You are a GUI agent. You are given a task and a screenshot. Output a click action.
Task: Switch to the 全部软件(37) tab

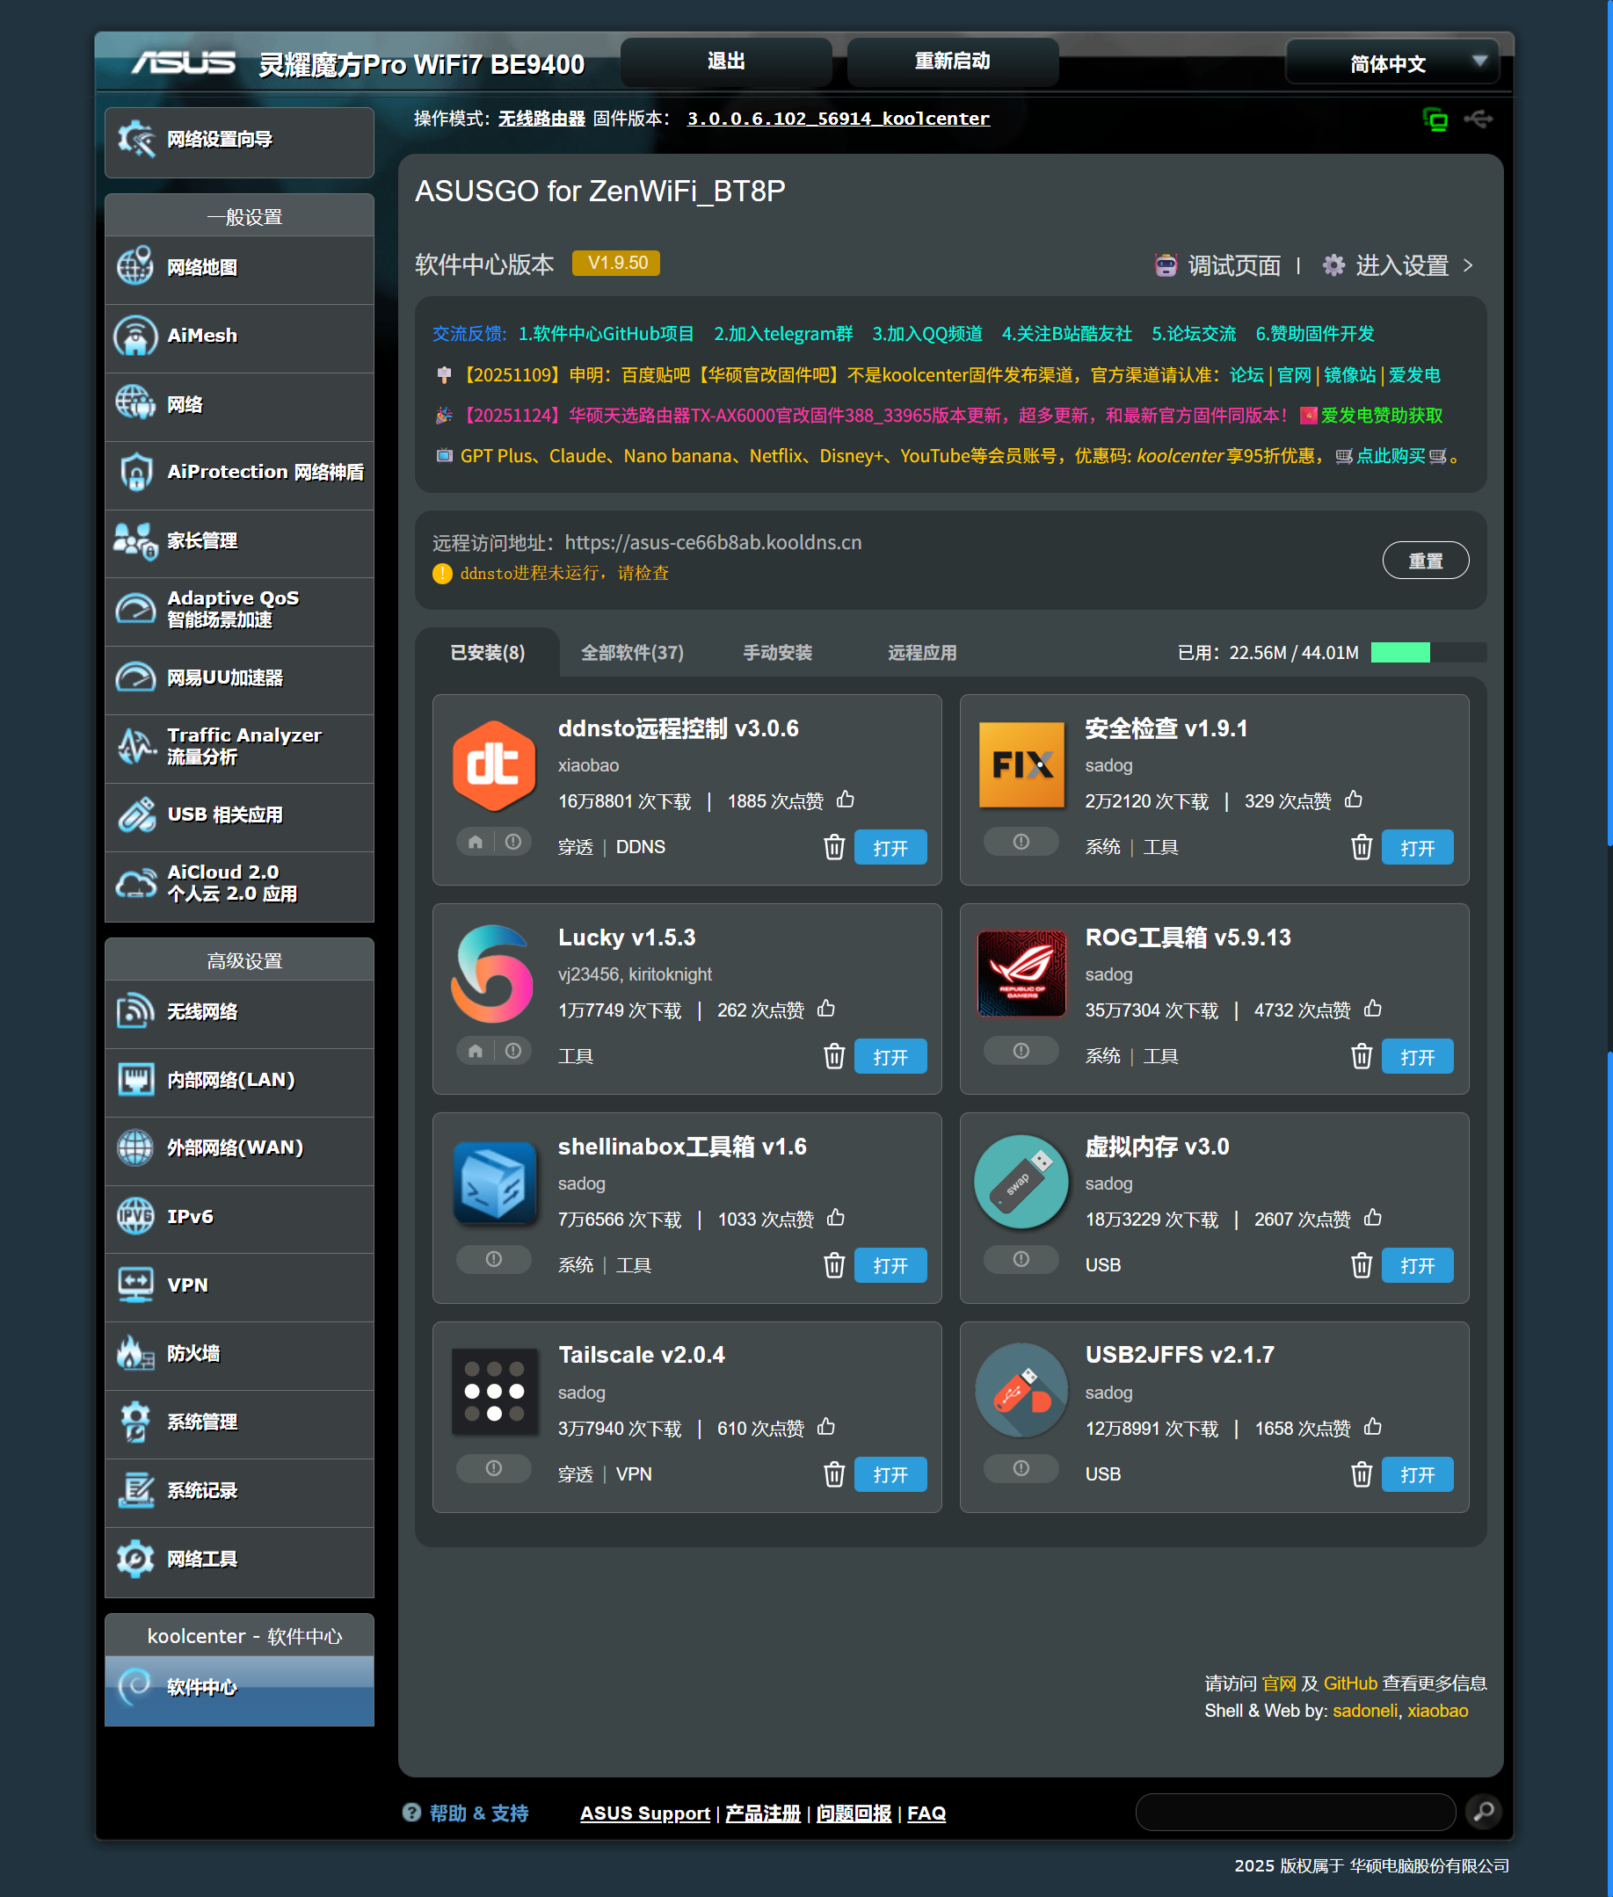click(x=632, y=653)
